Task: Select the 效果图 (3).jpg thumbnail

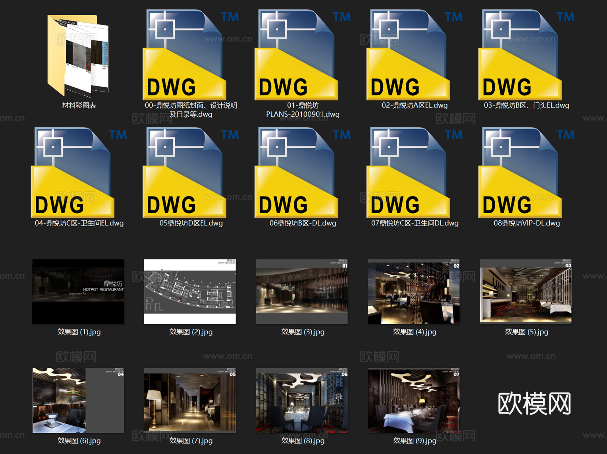Action: pyautogui.click(x=302, y=292)
